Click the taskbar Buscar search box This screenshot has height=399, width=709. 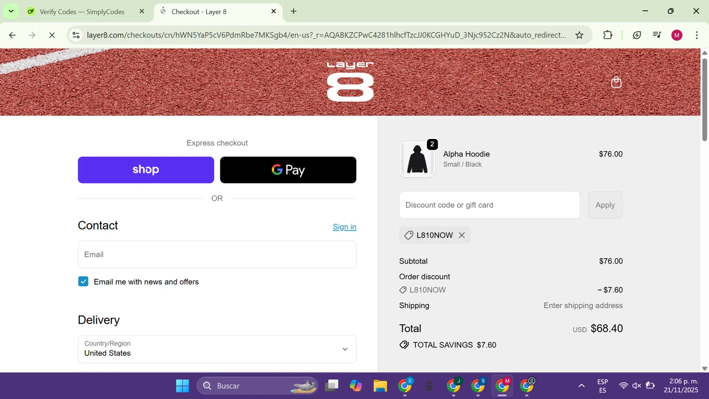tap(258, 386)
